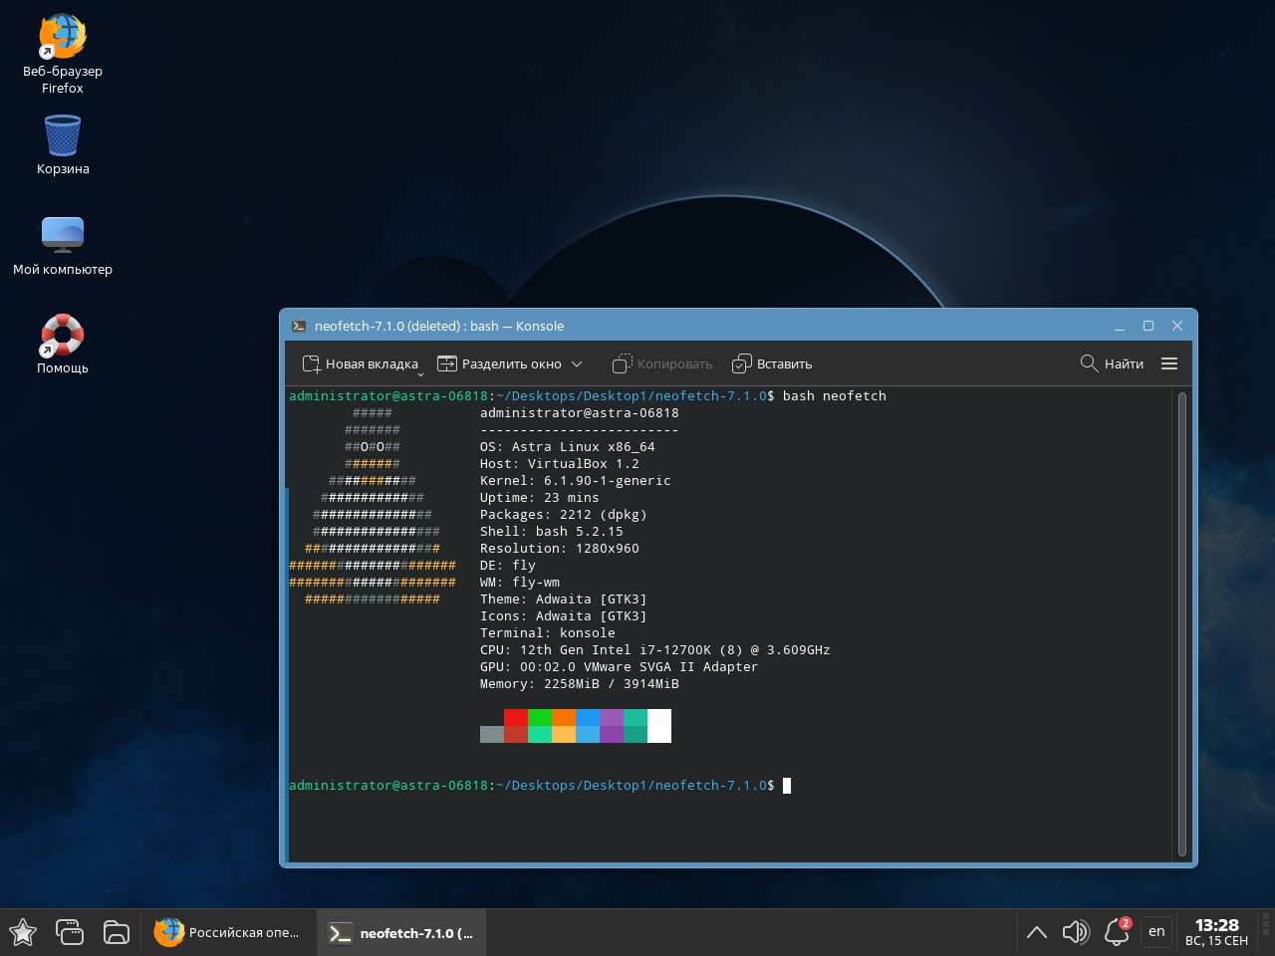This screenshot has height=956, width=1275.
Task: Click the Новая вкладка button in Konsole
Action: 360,363
